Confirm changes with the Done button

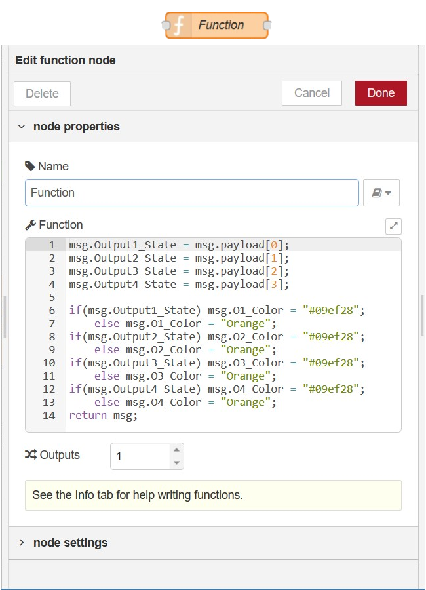381,93
